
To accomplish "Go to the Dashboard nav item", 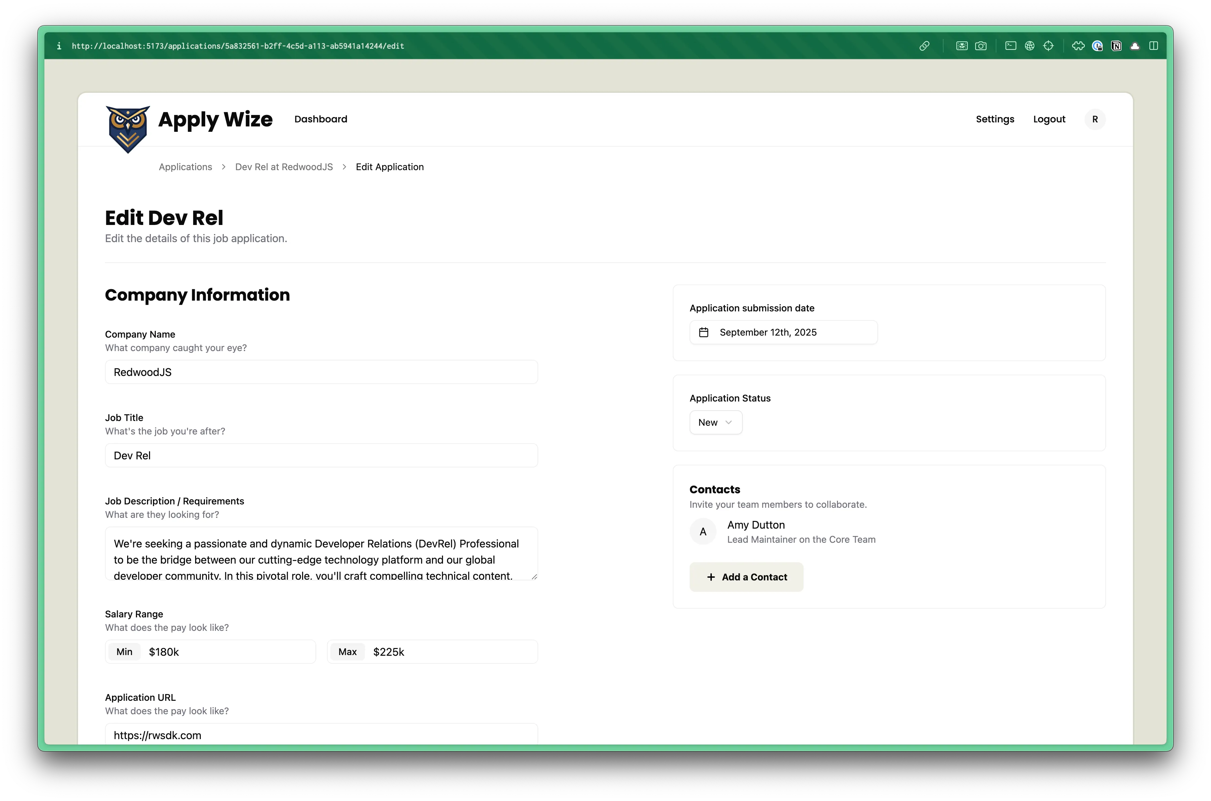I will point(320,119).
